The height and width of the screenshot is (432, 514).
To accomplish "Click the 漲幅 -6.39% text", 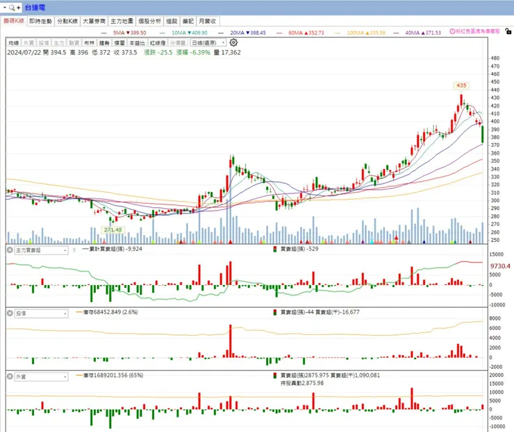I will coord(193,53).
